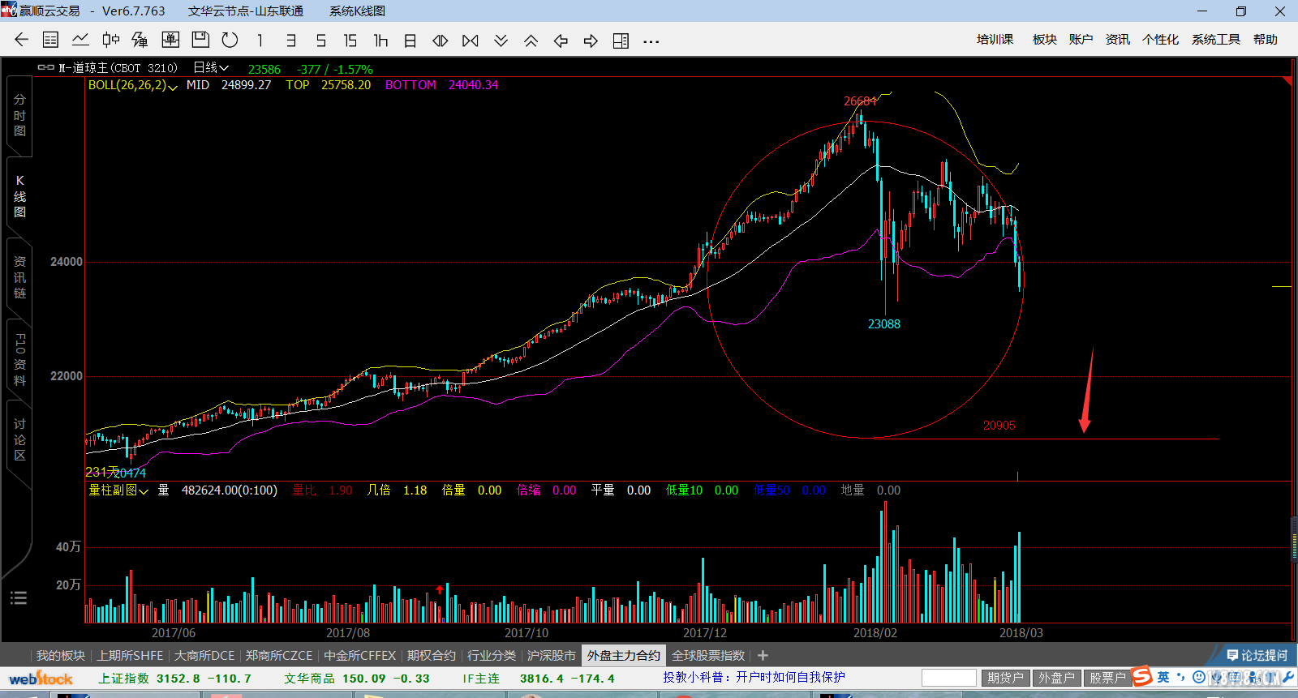This screenshot has width=1298, height=698.
Task: Open the 资讯 menu
Action: (x=1117, y=40)
